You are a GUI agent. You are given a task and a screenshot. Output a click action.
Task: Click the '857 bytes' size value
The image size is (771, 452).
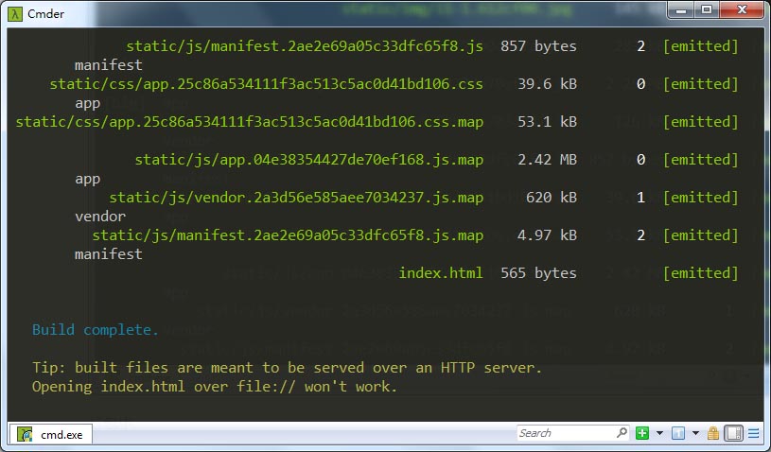pyautogui.click(x=538, y=46)
